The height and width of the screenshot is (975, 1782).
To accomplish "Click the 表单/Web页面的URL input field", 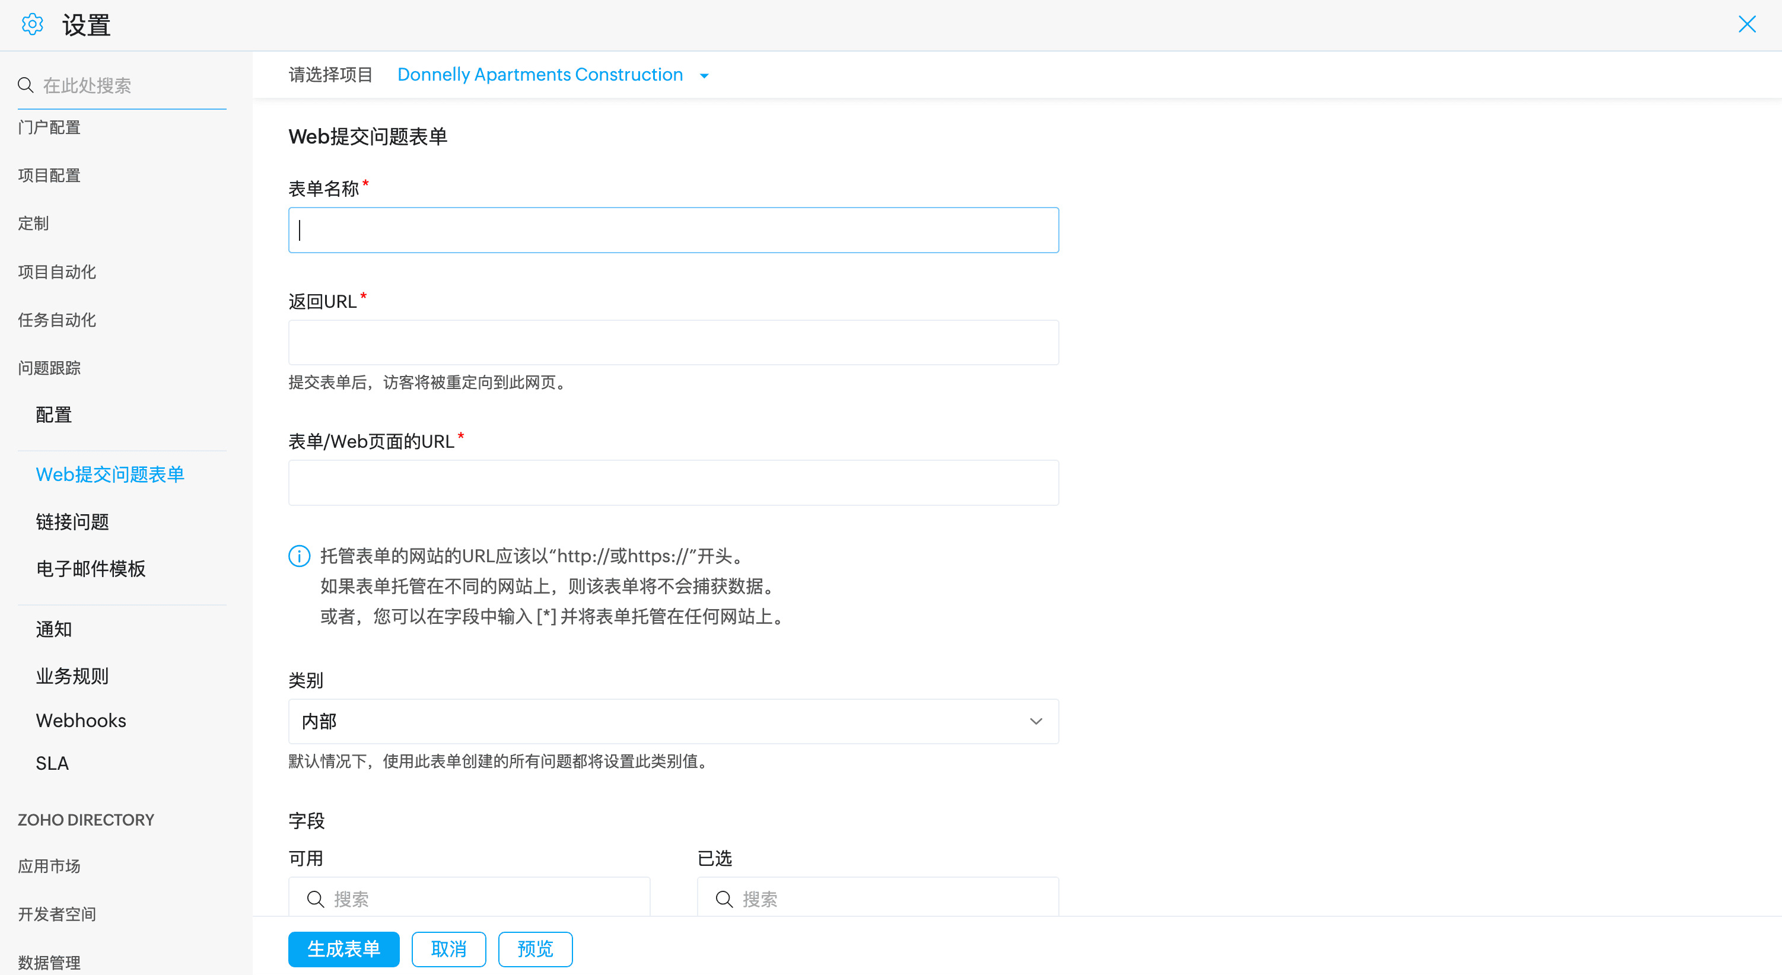I will click(672, 483).
